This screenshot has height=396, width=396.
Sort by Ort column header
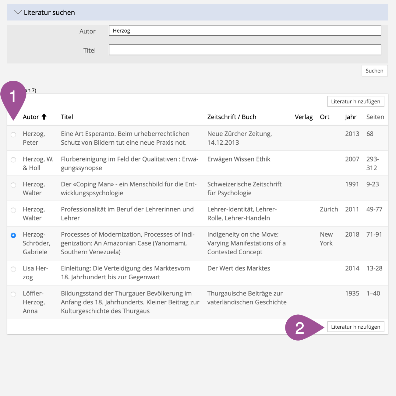coord(324,117)
